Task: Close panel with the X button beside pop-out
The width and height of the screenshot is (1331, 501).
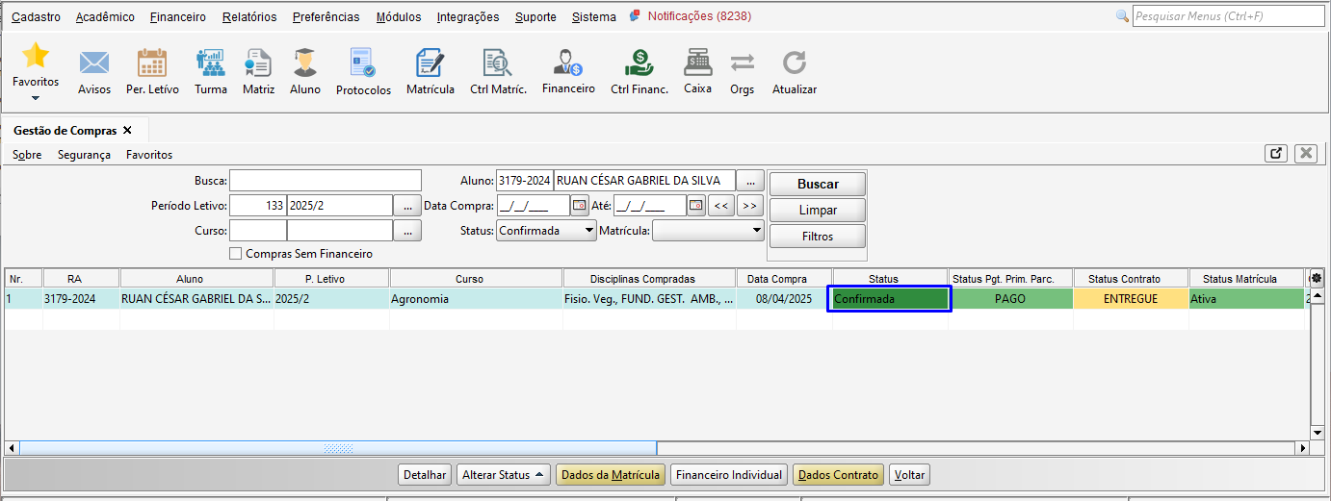Action: click(x=1305, y=153)
